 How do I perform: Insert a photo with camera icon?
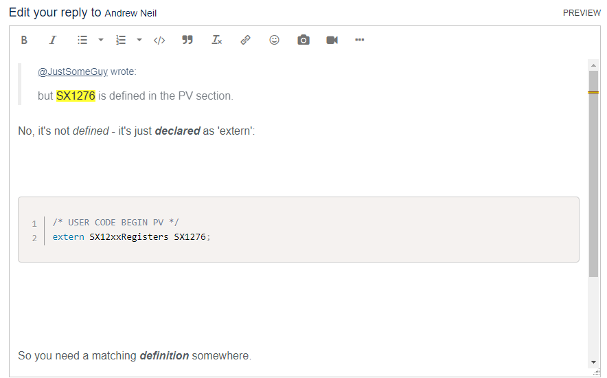pos(303,40)
